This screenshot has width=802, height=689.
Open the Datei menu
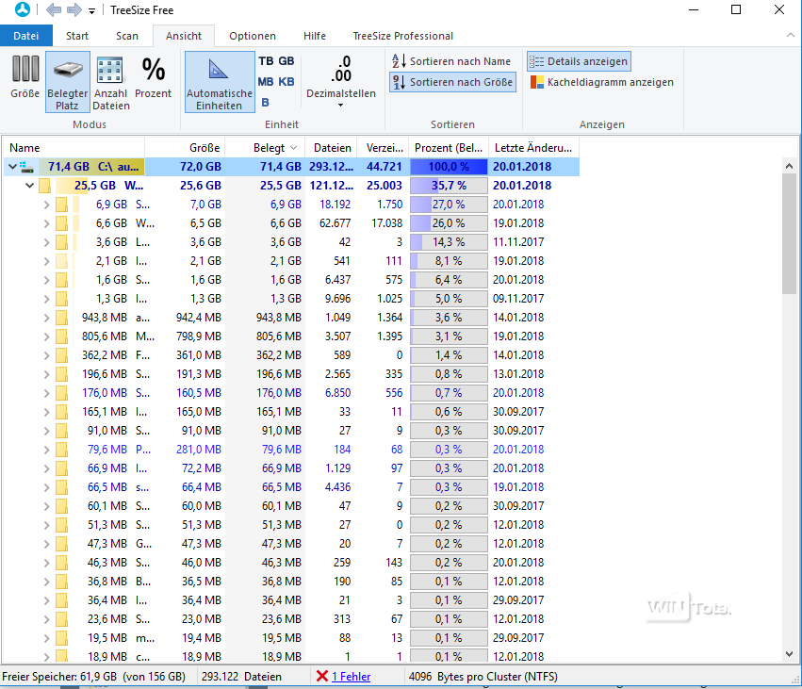(x=25, y=36)
